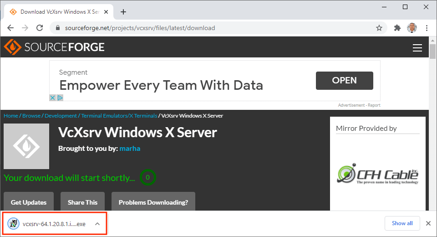Open Terminal Emulators/X Terminals breadcrumb
The height and width of the screenshot is (237, 437).
click(119, 116)
